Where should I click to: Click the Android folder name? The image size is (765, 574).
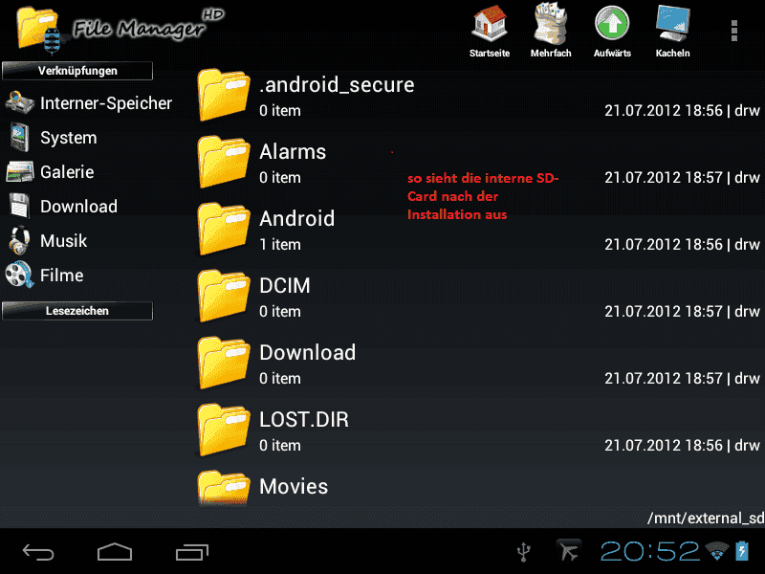point(297,219)
